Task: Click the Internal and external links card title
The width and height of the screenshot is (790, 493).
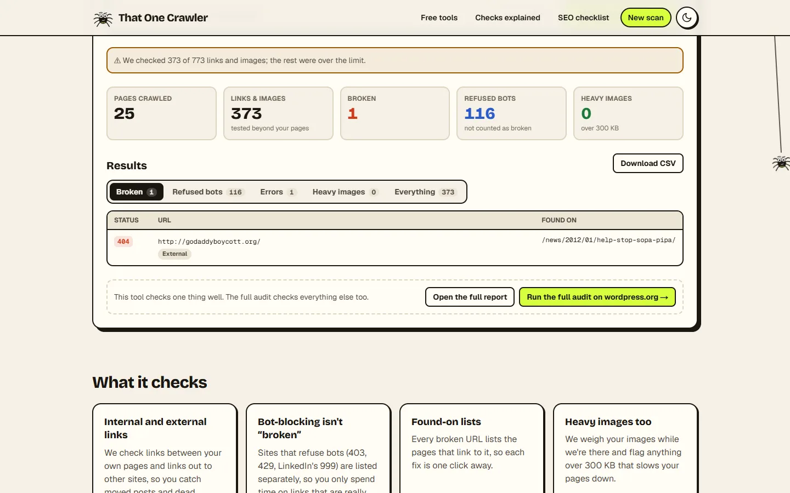Action: [155, 428]
